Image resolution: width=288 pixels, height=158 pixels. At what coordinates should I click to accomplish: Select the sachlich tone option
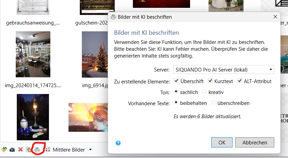click(x=176, y=91)
